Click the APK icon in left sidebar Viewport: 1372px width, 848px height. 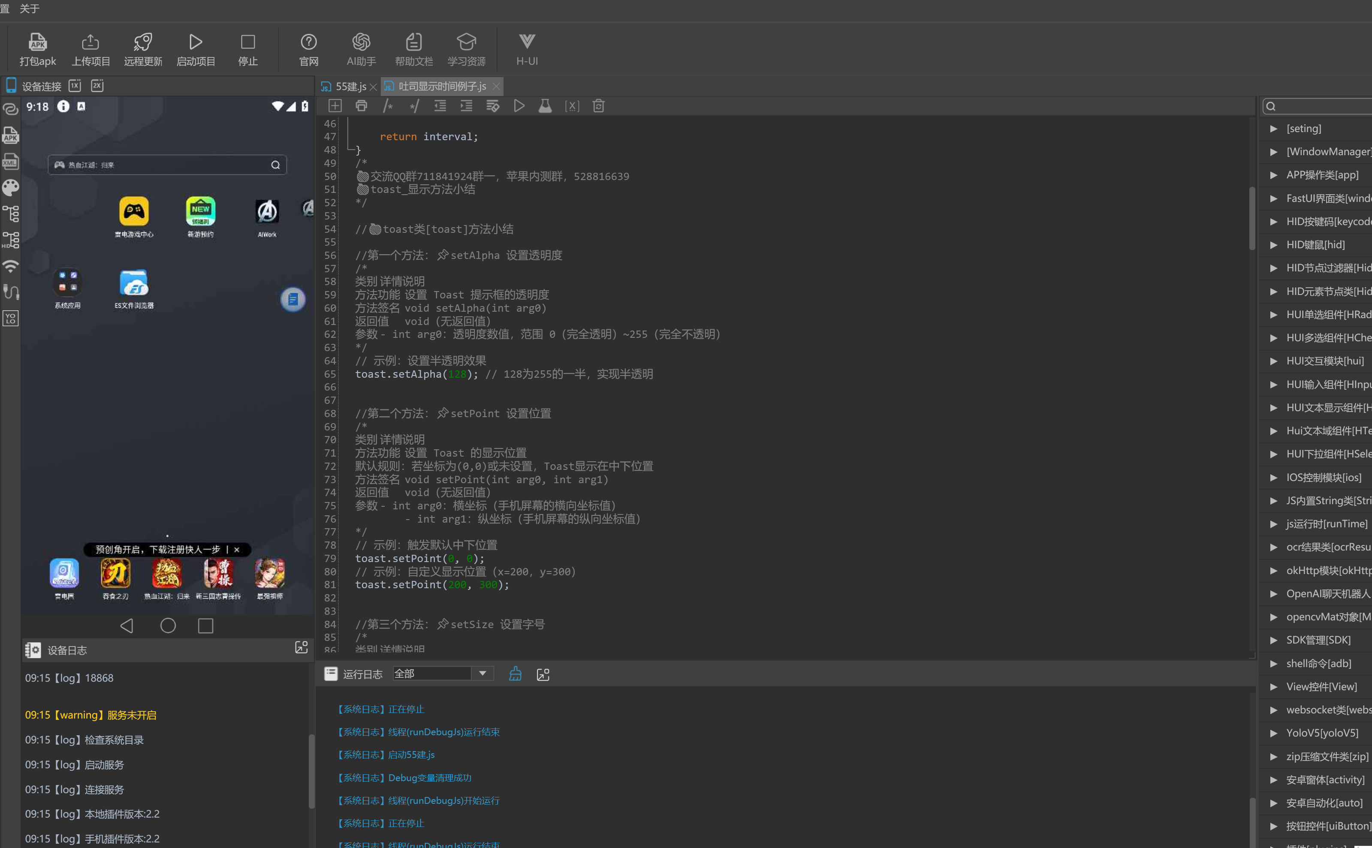[11, 135]
